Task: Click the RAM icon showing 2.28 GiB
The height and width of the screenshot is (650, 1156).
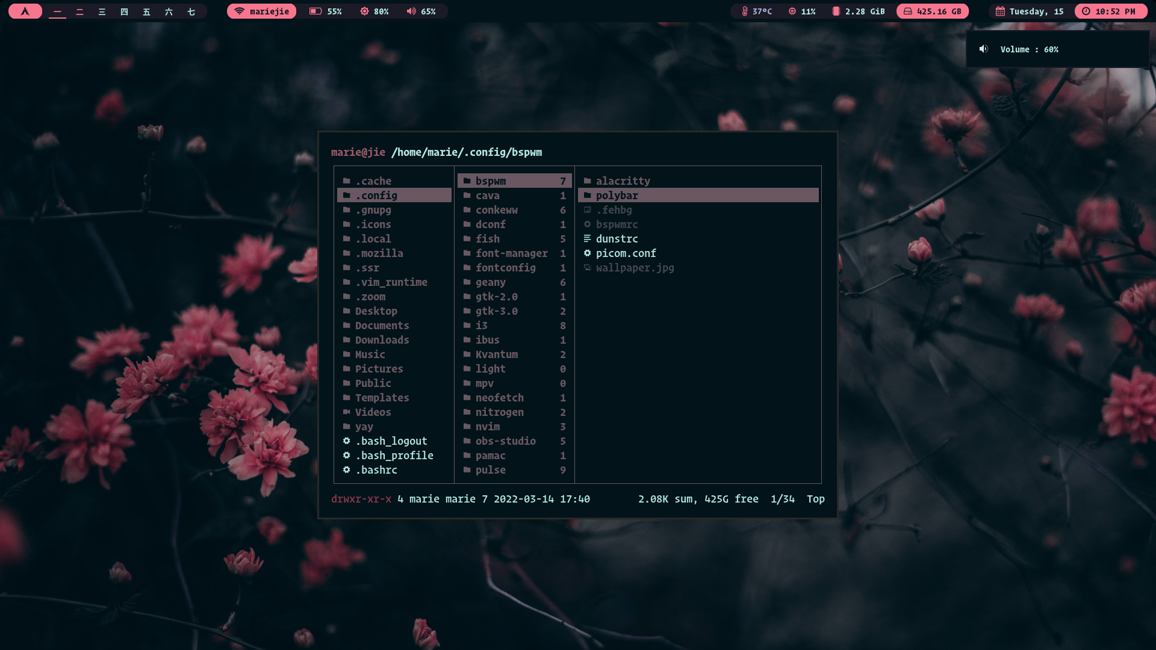Action: pyautogui.click(x=834, y=10)
